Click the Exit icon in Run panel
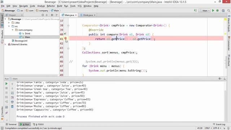The width and height of the screenshot is (231, 130). (6, 102)
